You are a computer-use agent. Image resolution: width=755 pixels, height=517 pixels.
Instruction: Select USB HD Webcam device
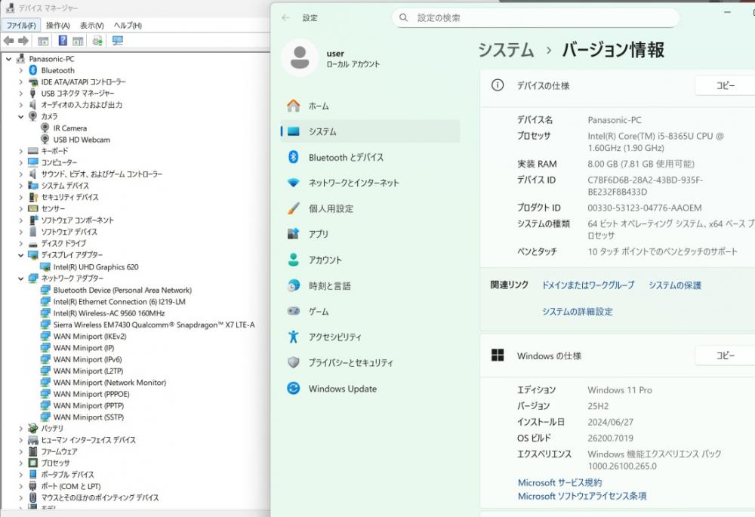click(x=82, y=140)
